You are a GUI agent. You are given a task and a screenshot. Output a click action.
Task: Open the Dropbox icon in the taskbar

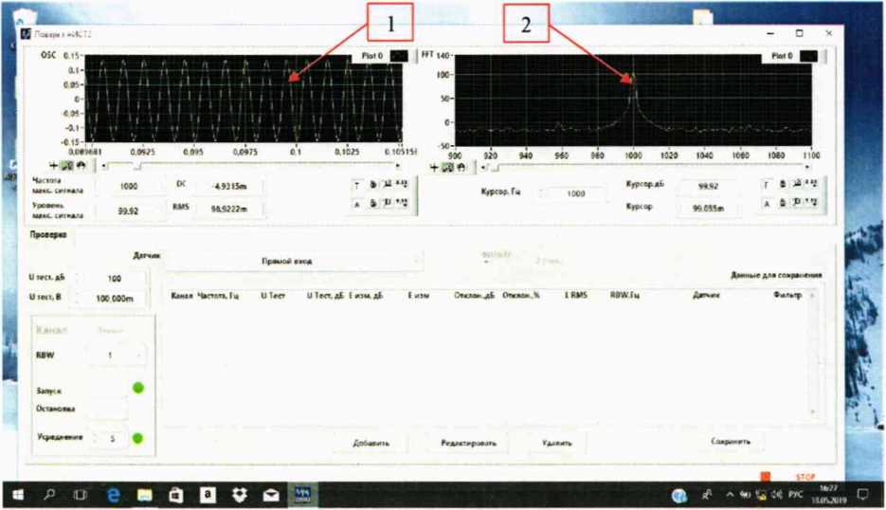239,494
